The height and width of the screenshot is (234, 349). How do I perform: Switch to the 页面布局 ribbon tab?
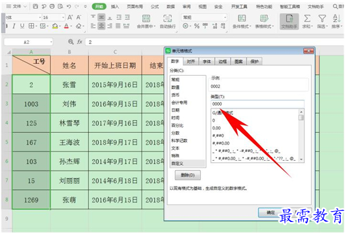tap(135, 7)
